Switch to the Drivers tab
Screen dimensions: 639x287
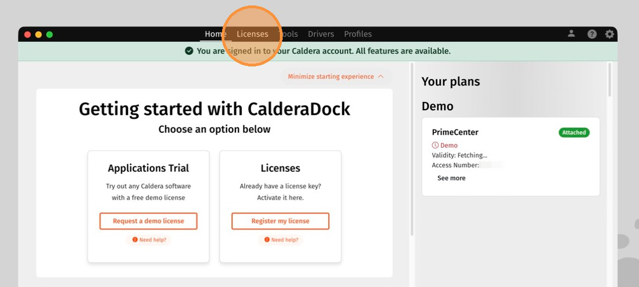[x=321, y=34]
